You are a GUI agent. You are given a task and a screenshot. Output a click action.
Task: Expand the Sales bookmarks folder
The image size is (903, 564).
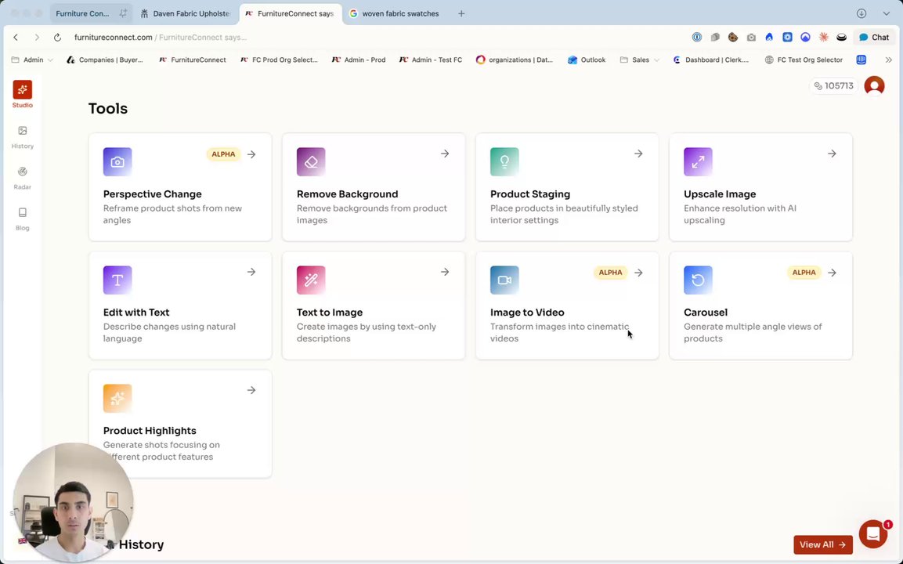click(640, 60)
